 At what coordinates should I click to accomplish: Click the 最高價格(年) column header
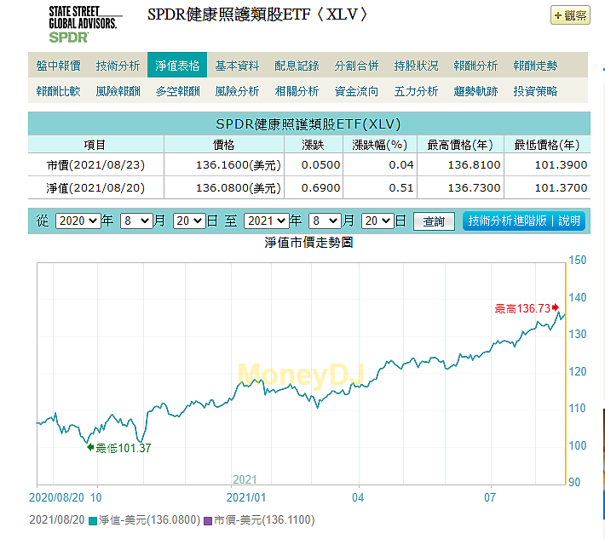(460, 145)
